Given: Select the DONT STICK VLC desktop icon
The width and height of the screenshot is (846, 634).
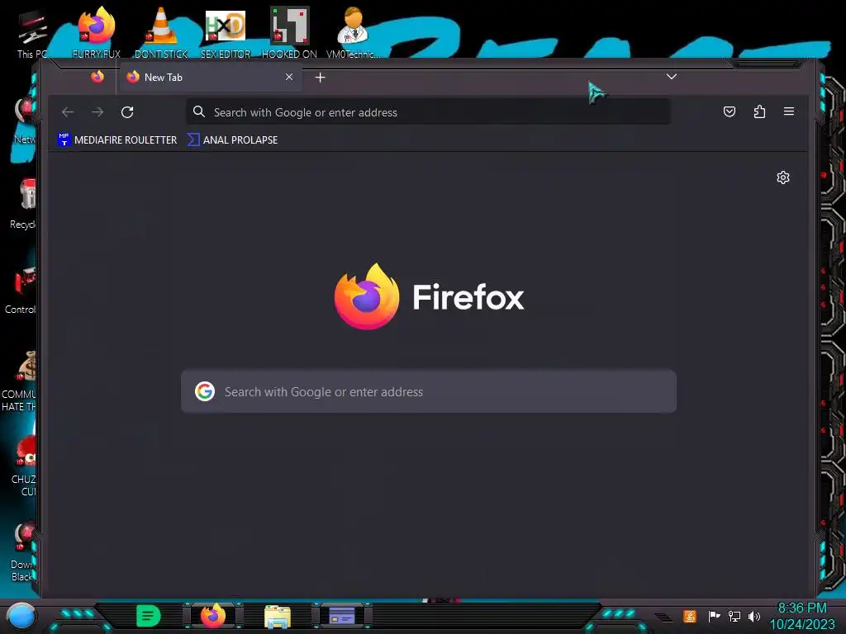Looking at the screenshot, I should point(161,32).
